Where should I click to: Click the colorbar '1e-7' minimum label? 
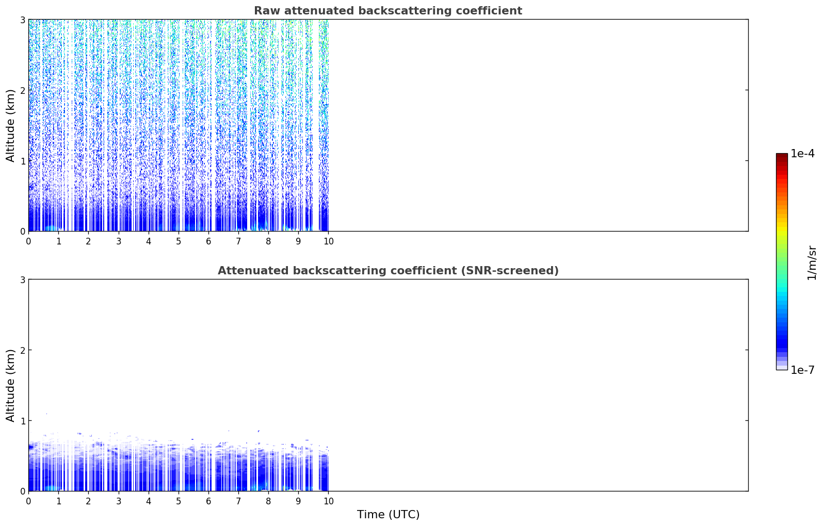tap(802, 370)
